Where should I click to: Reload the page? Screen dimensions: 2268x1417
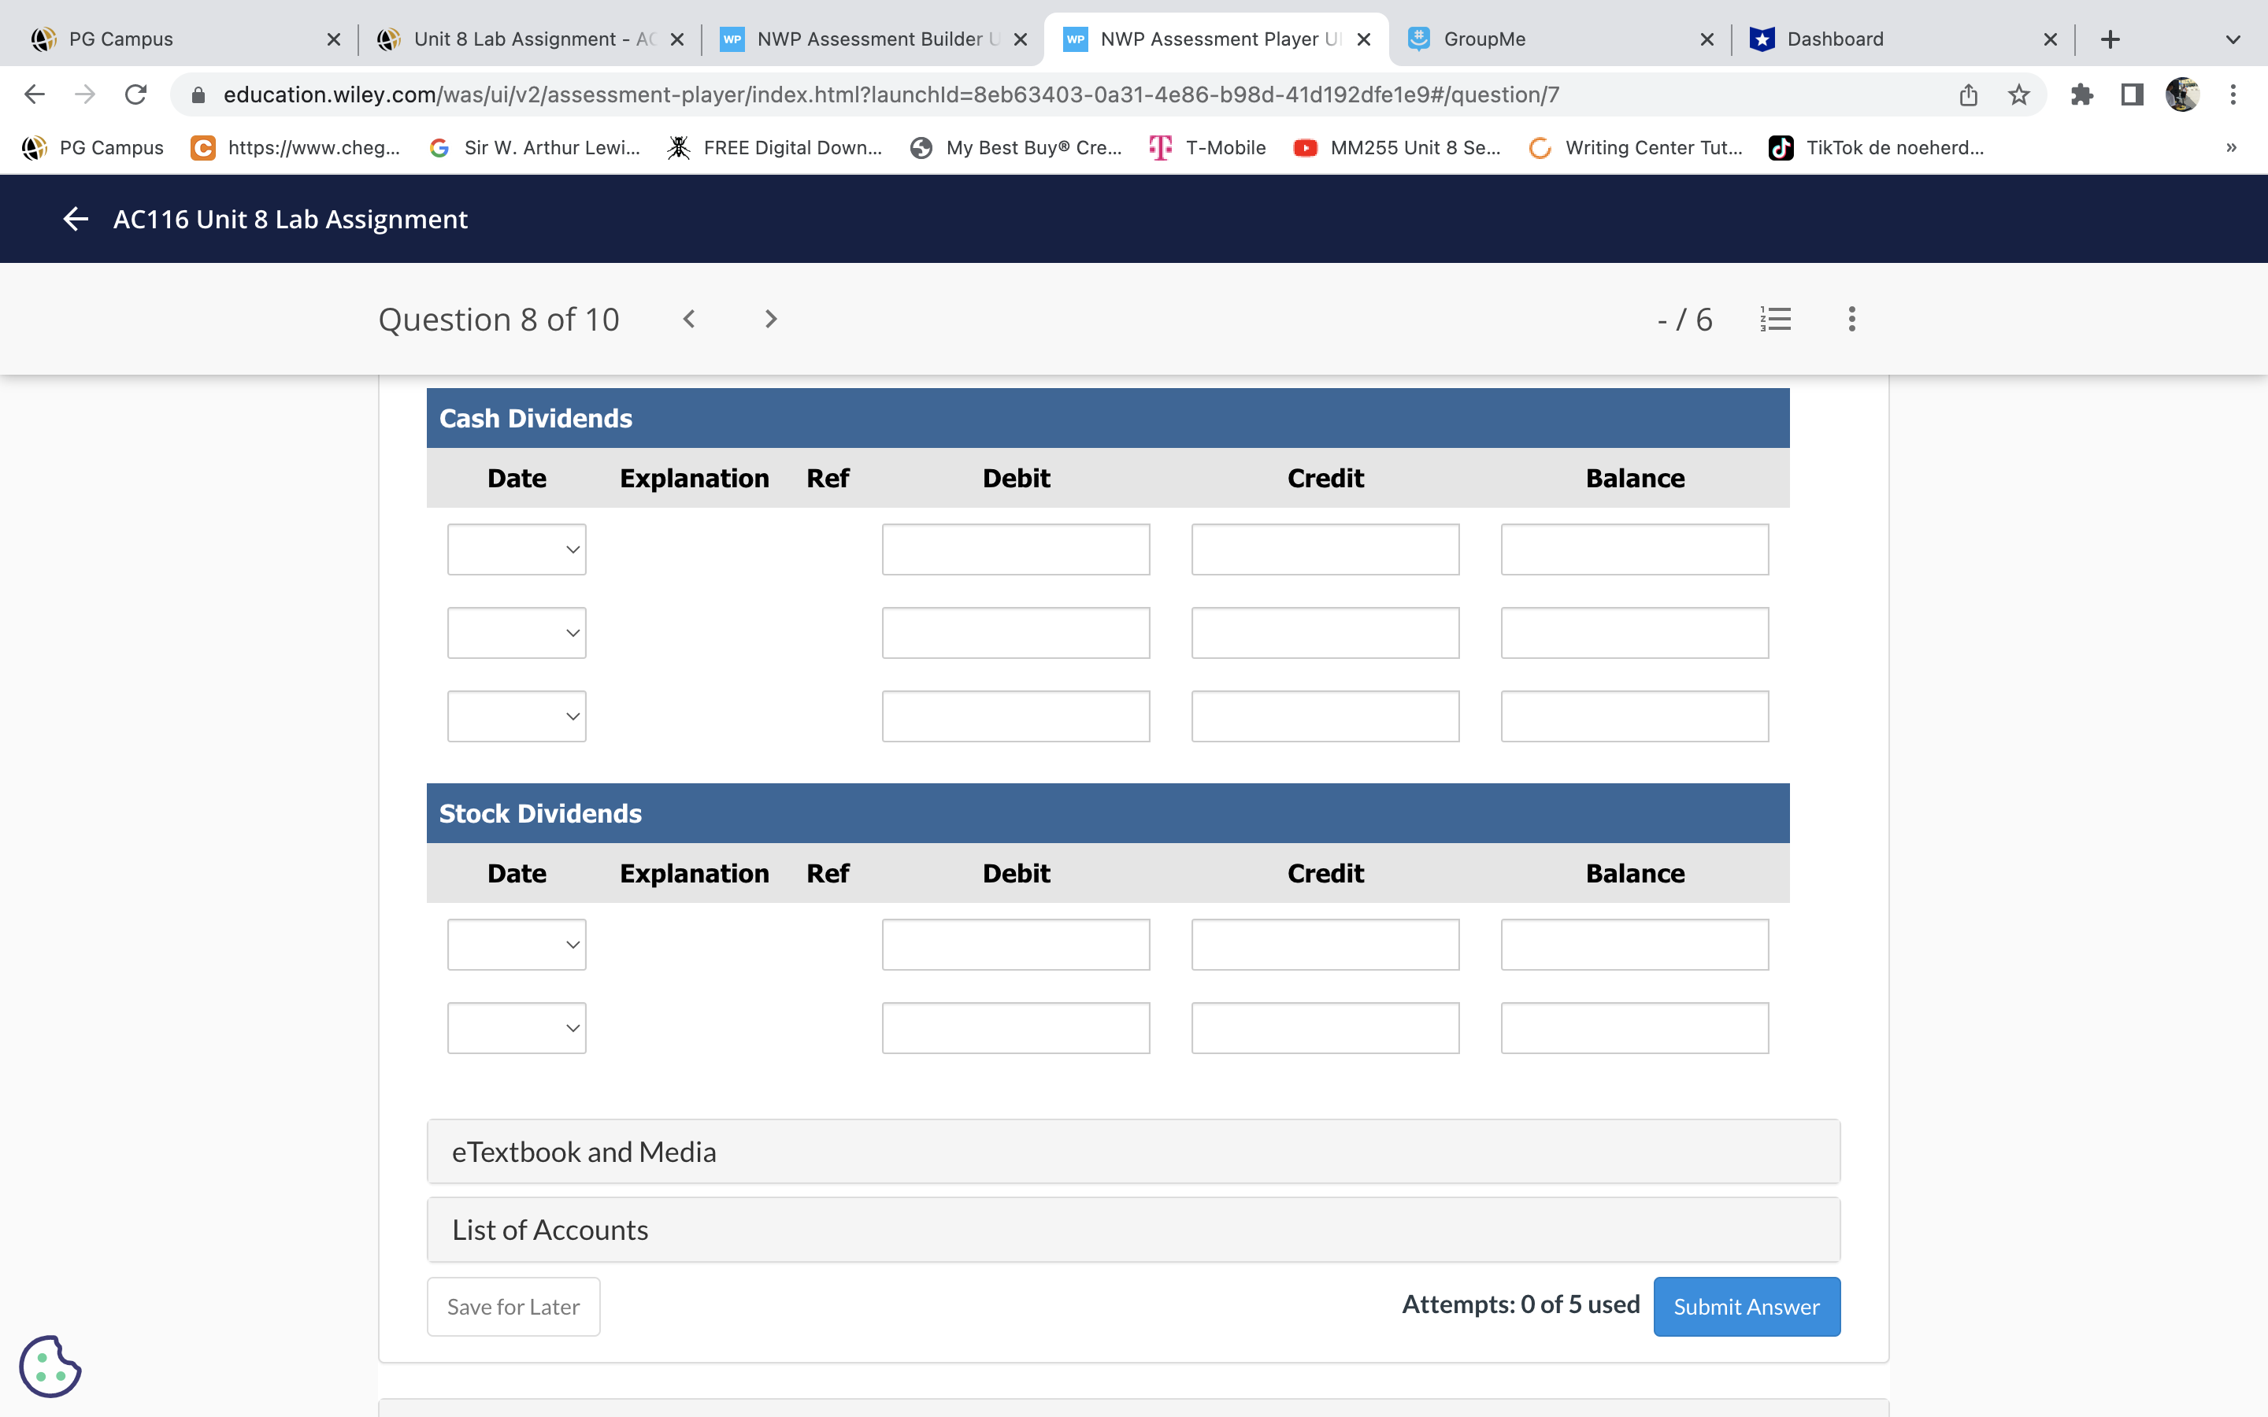136,94
